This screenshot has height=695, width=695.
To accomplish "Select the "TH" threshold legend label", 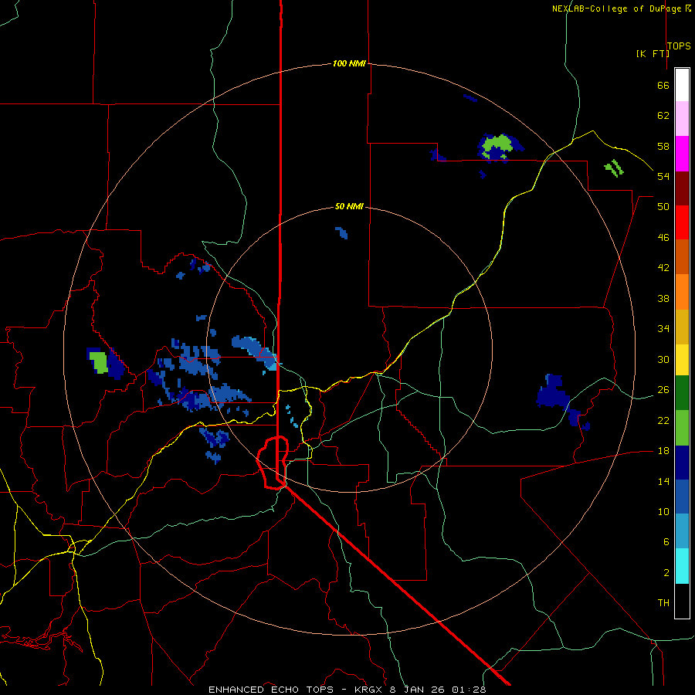I will tap(663, 602).
